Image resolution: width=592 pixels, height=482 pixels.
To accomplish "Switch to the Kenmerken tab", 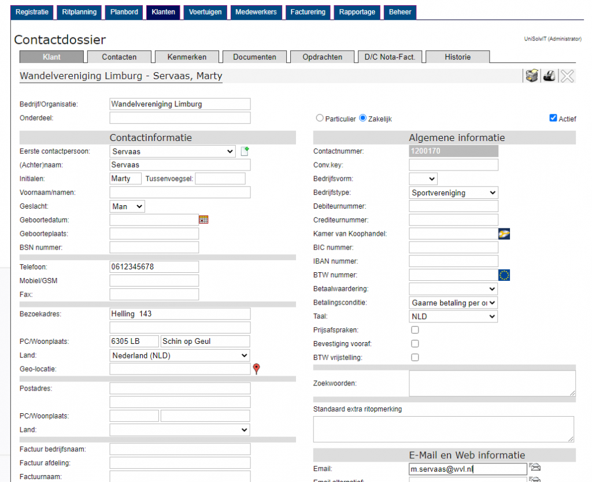I will tap(187, 57).
